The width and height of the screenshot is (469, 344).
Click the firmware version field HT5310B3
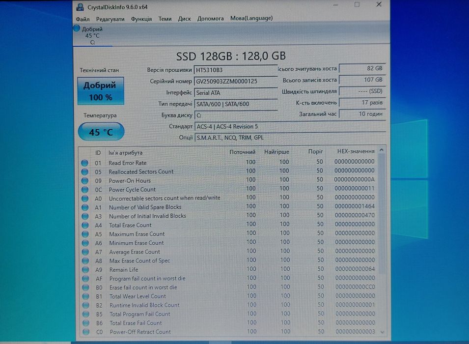coord(236,70)
